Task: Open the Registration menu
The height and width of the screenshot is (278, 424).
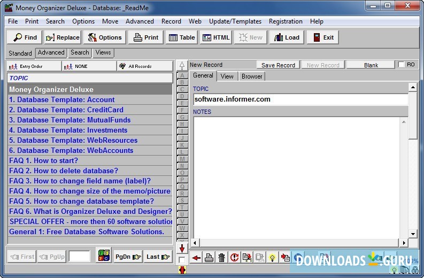Action: [286, 21]
